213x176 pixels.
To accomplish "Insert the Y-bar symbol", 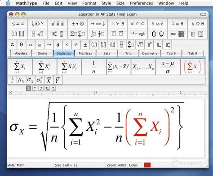I will point(58,80).
